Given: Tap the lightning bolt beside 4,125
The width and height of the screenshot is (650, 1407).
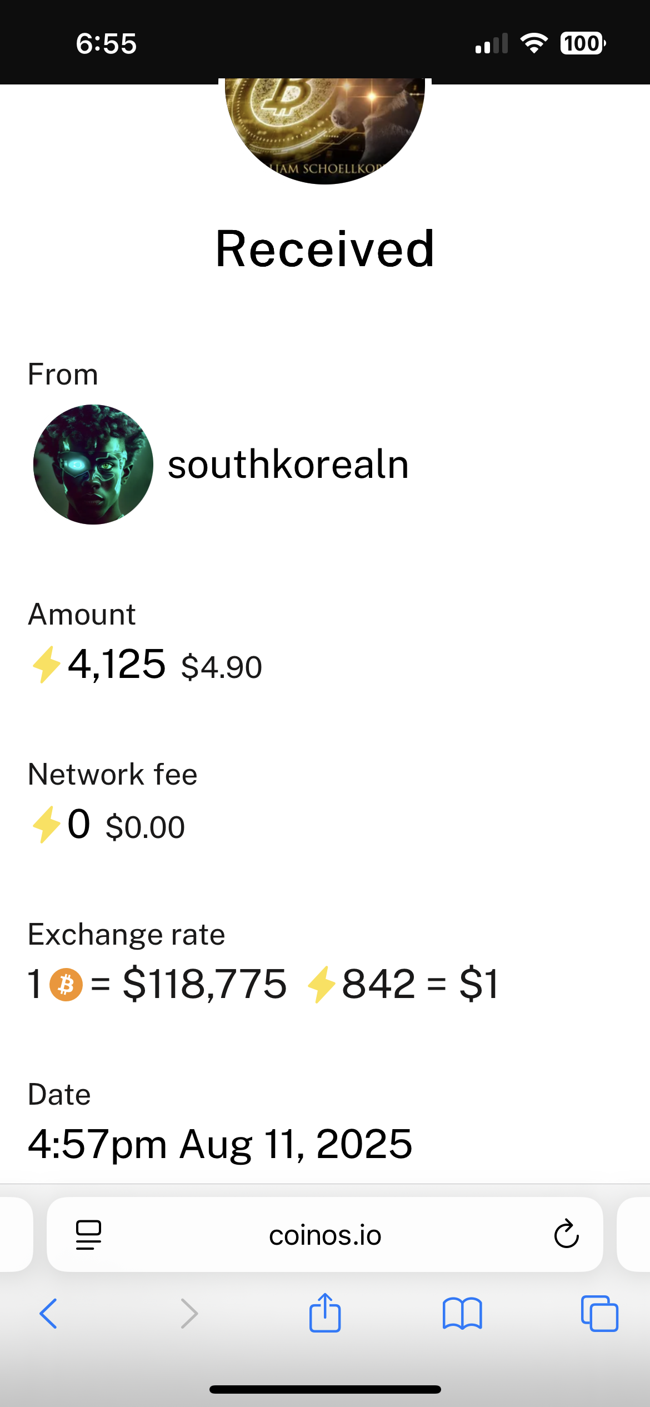Looking at the screenshot, I should [x=46, y=664].
